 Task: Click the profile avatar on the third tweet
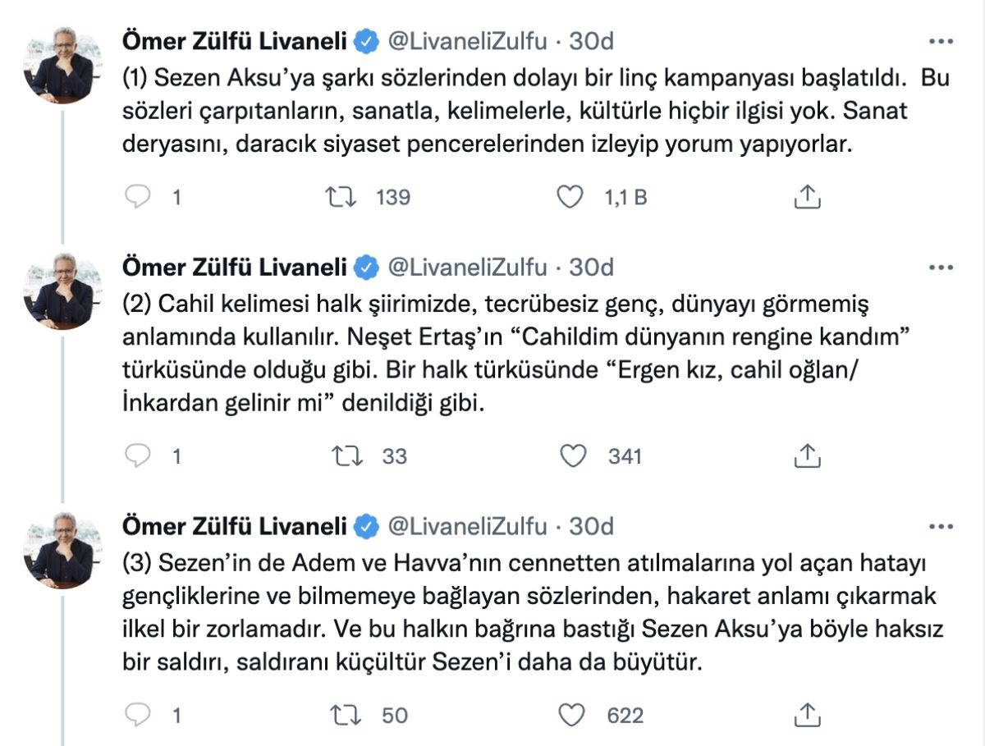(x=63, y=551)
